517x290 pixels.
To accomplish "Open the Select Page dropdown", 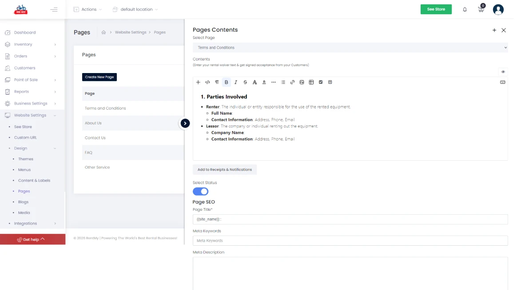I will (x=350, y=47).
